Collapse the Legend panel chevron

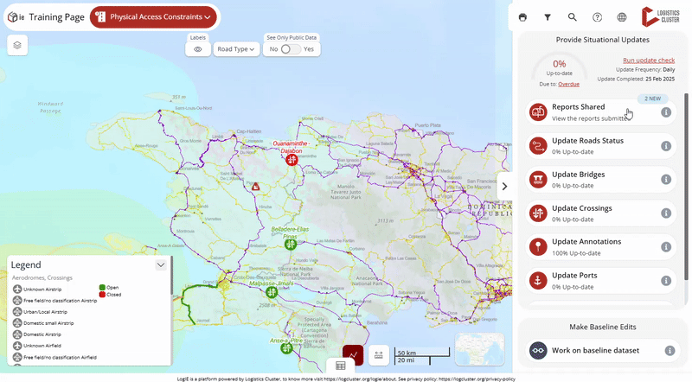(161, 265)
